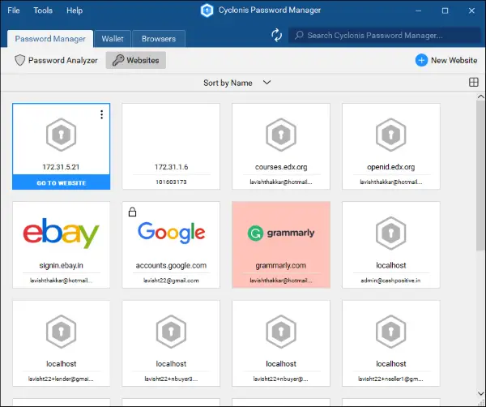Click the Websites key icon
The image size is (486, 407).
118,60
